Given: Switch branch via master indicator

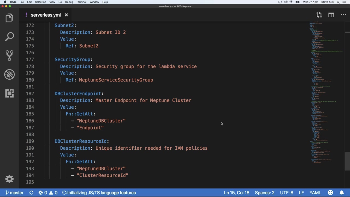Looking at the screenshot, I should [14, 193].
